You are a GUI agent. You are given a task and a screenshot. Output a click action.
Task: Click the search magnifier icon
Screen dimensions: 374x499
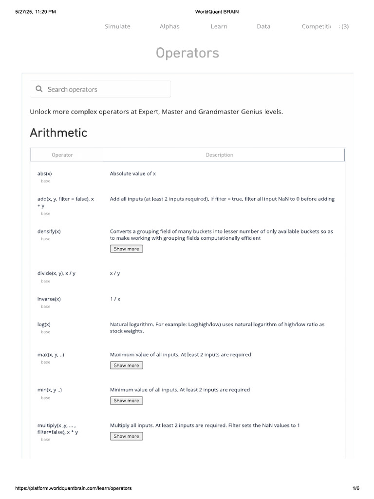point(39,89)
